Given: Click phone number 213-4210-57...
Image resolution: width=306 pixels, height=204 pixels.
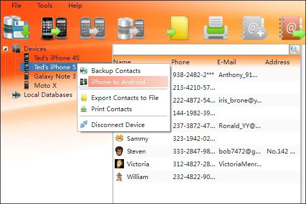Looking at the screenshot, I should [194, 87].
